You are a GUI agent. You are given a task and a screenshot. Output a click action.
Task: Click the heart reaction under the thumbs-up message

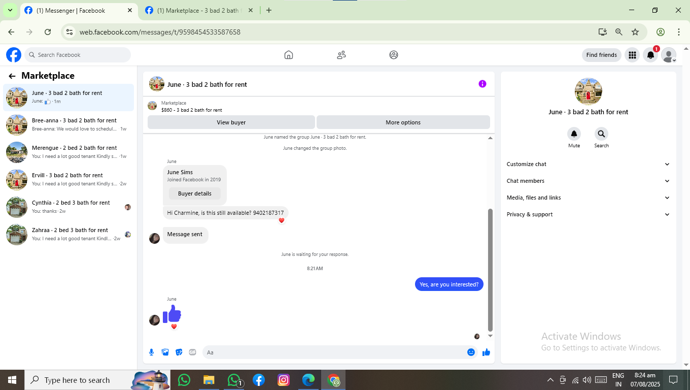click(174, 327)
